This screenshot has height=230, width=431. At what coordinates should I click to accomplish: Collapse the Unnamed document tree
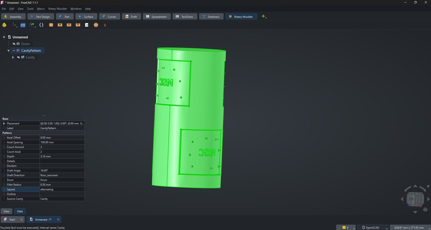[x=4, y=37]
